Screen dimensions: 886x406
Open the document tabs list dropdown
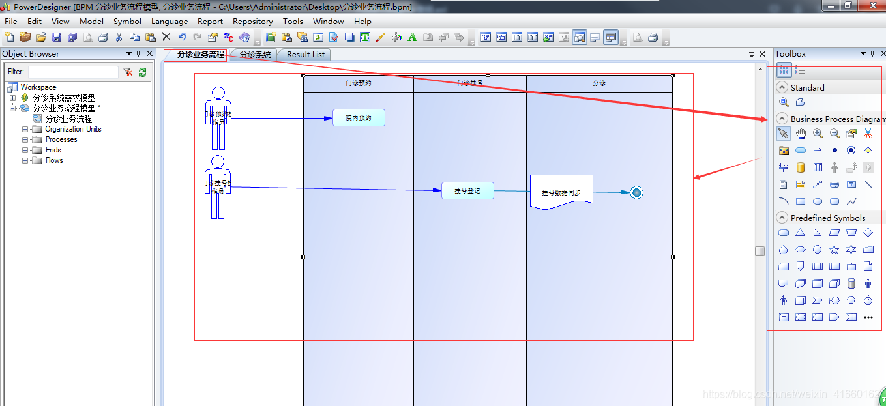752,54
